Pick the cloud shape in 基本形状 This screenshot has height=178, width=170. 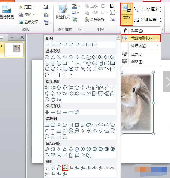(x=101, y=69)
